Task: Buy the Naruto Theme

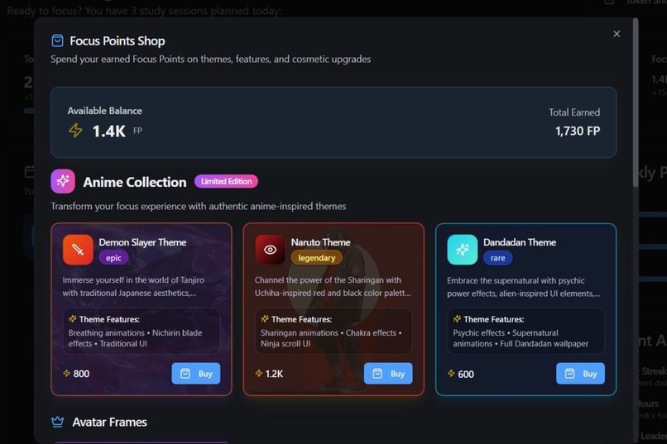Action: coord(388,374)
